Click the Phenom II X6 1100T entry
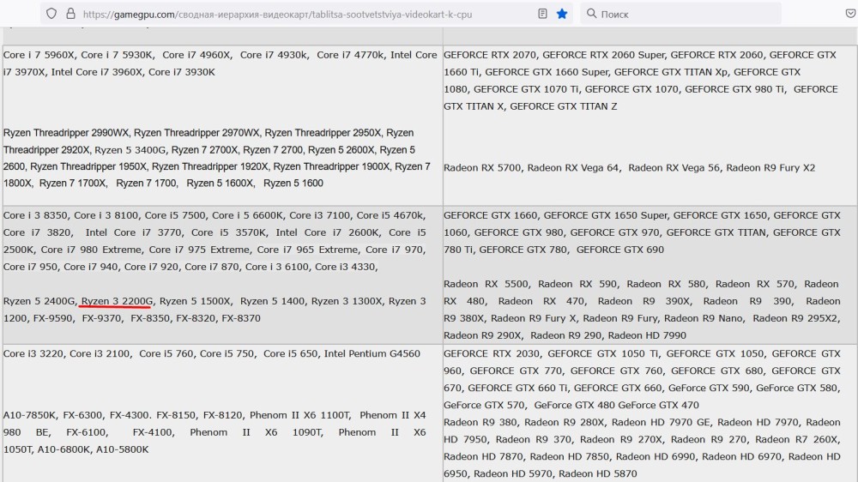858x482 pixels. tap(299, 415)
